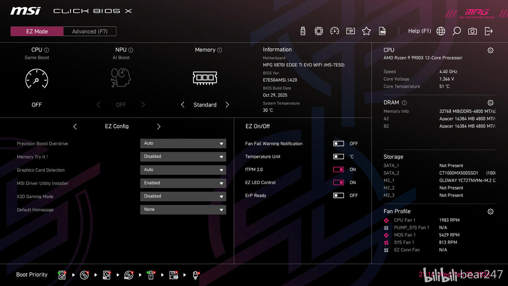Select network boot priority icon
This screenshot has height=286, width=508.
[195, 275]
